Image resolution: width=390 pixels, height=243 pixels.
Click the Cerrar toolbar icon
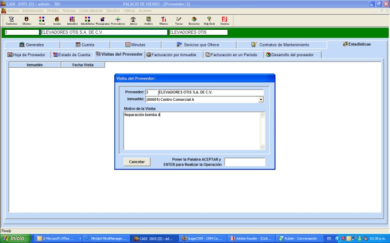click(x=225, y=20)
